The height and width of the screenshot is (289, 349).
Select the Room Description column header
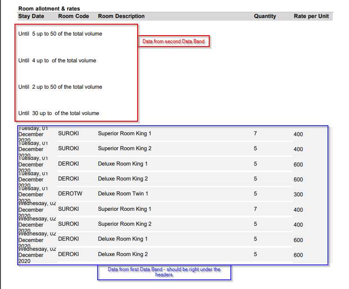coord(121,16)
